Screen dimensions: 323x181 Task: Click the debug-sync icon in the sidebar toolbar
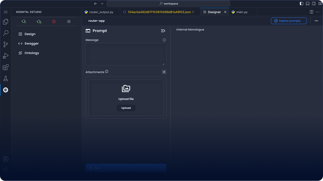point(39,21)
